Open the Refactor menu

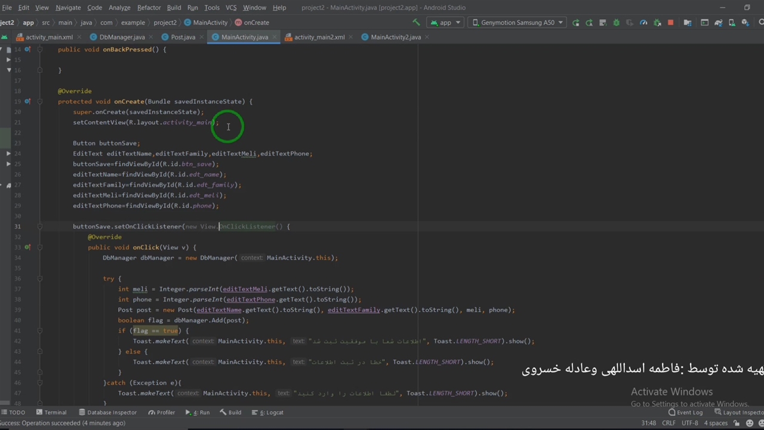click(x=149, y=8)
